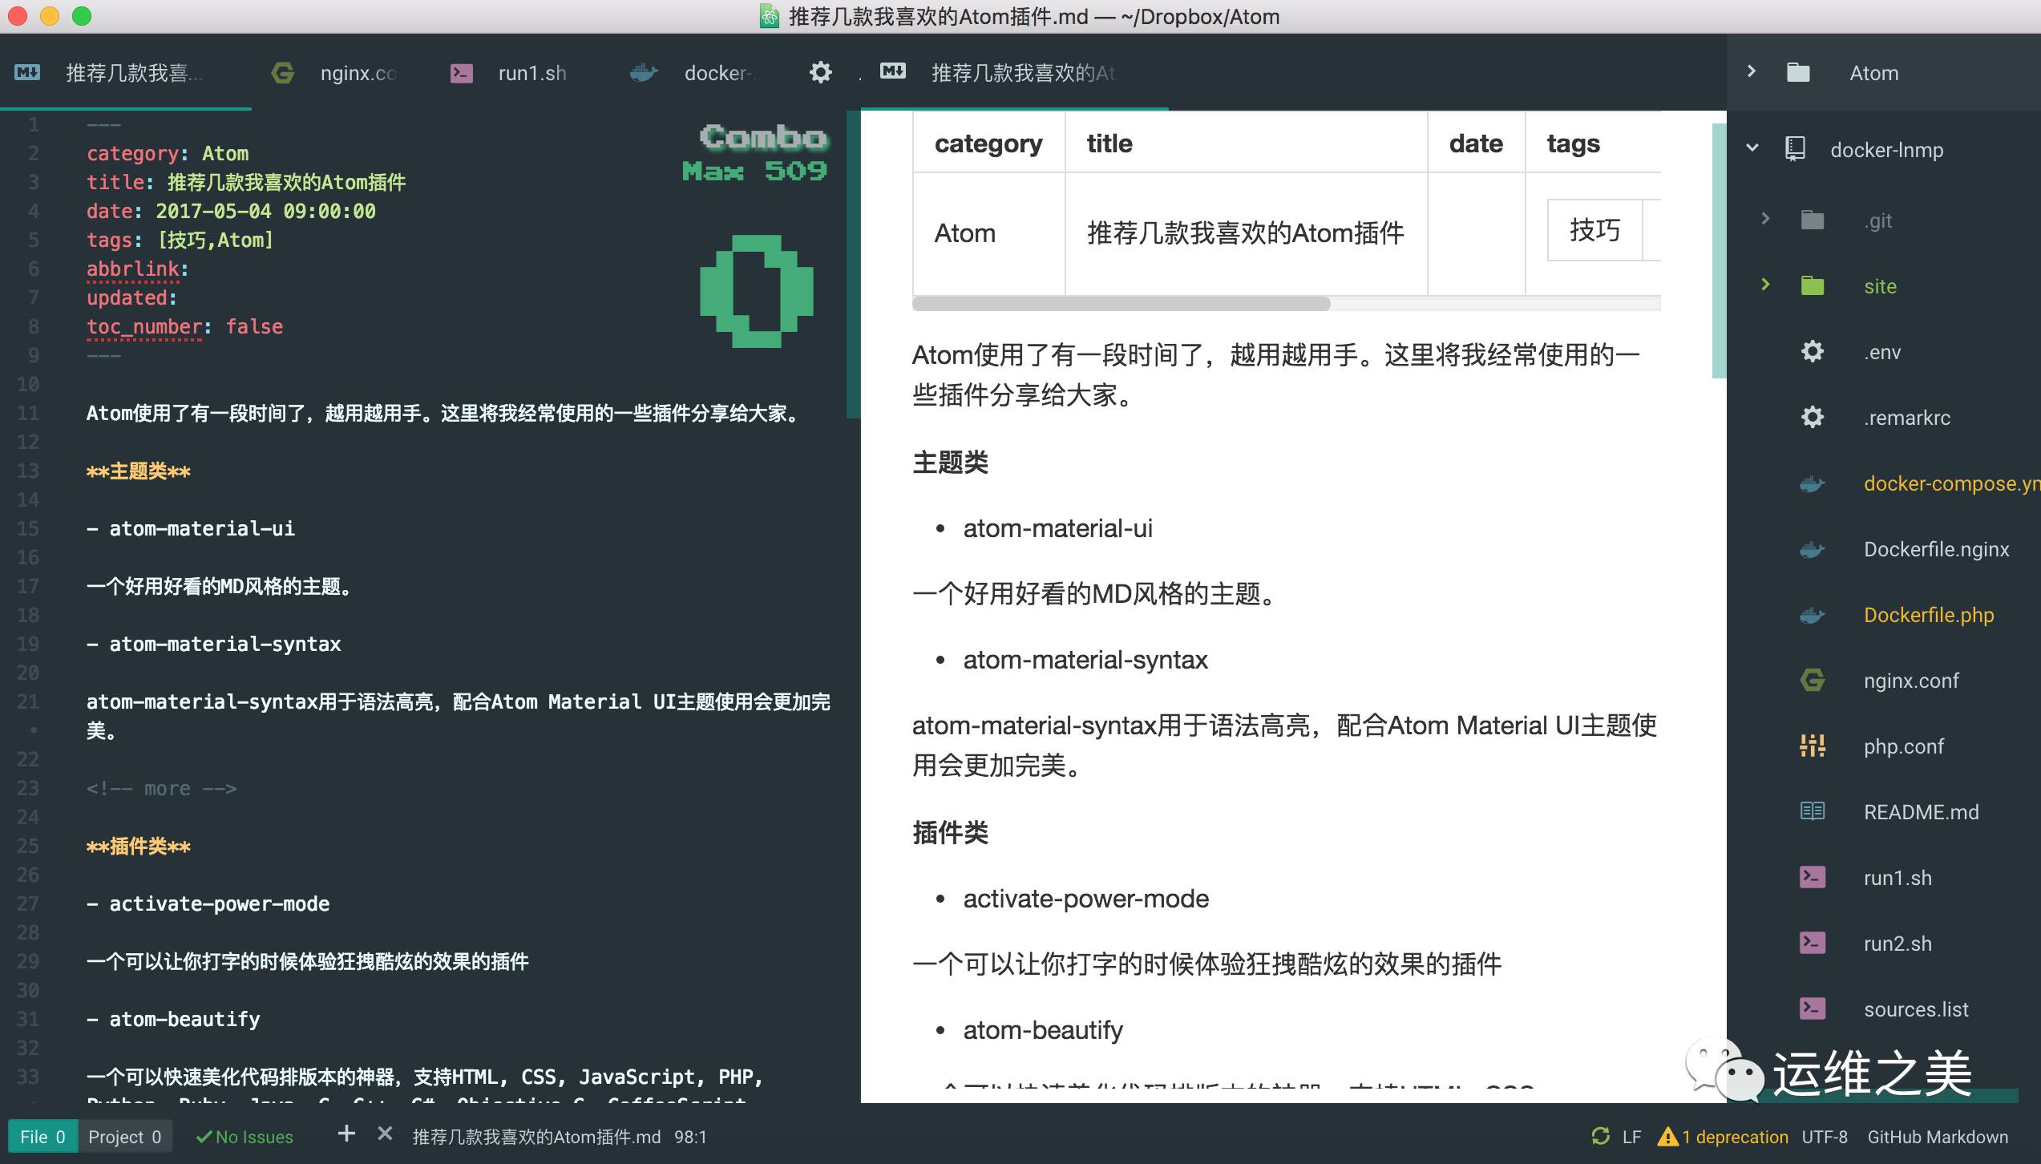2041x1164 pixels.
Task: Click the document proxy icon in title bar
Action: pyautogui.click(x=769, y=16)
